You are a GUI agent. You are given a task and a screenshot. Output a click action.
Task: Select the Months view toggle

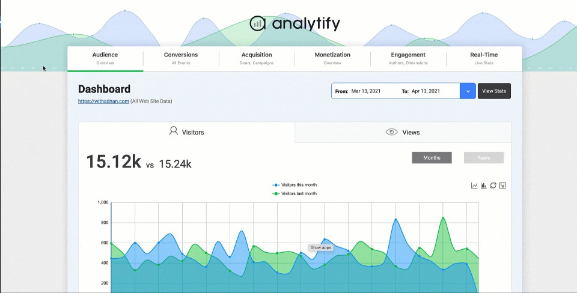[x=432, y=157]
